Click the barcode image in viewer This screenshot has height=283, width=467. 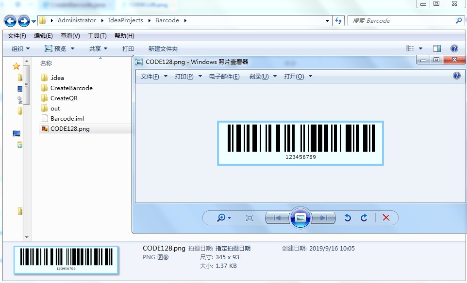click(x=300, y=143)
